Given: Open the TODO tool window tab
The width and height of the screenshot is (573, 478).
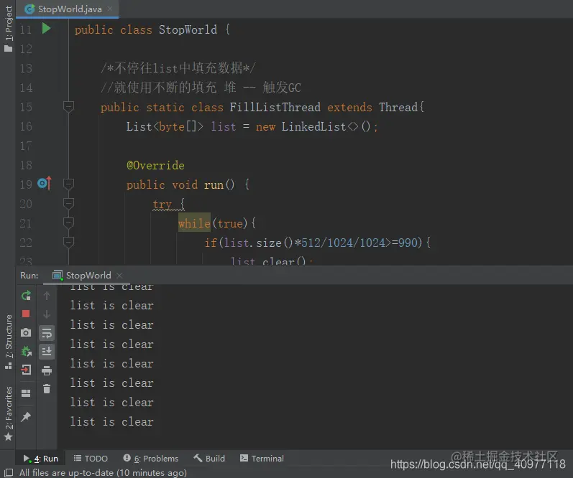Looking at the screenshot, I should [x=91, y=459].
